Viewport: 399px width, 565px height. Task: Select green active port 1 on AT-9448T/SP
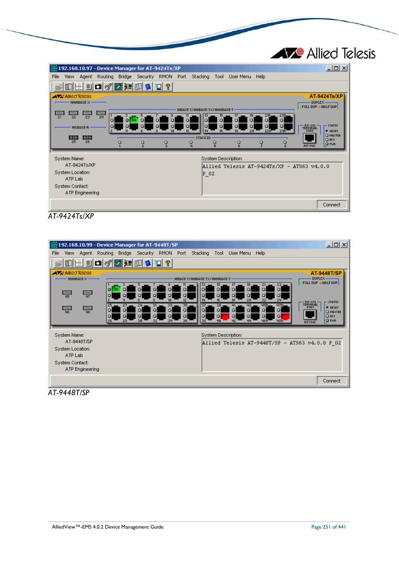(x=116, y=289)
